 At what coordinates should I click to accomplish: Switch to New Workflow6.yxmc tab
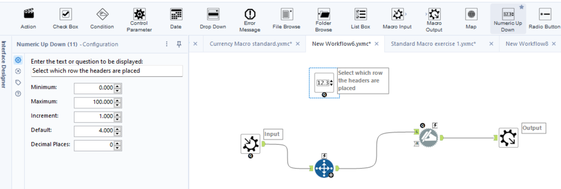341,44
